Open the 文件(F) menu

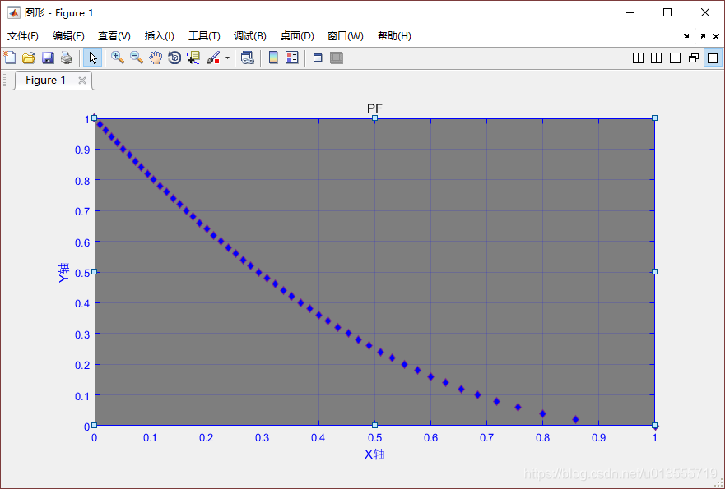[x=23, y=36]
